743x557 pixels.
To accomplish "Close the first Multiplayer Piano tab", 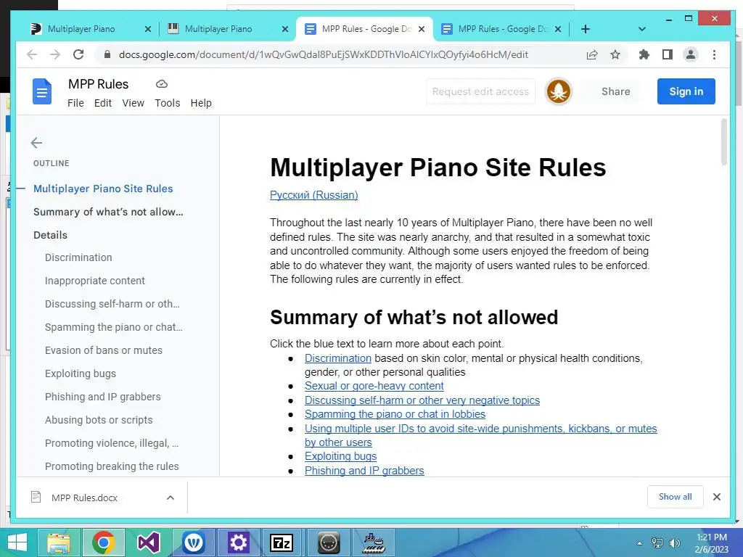I will 148,29.
